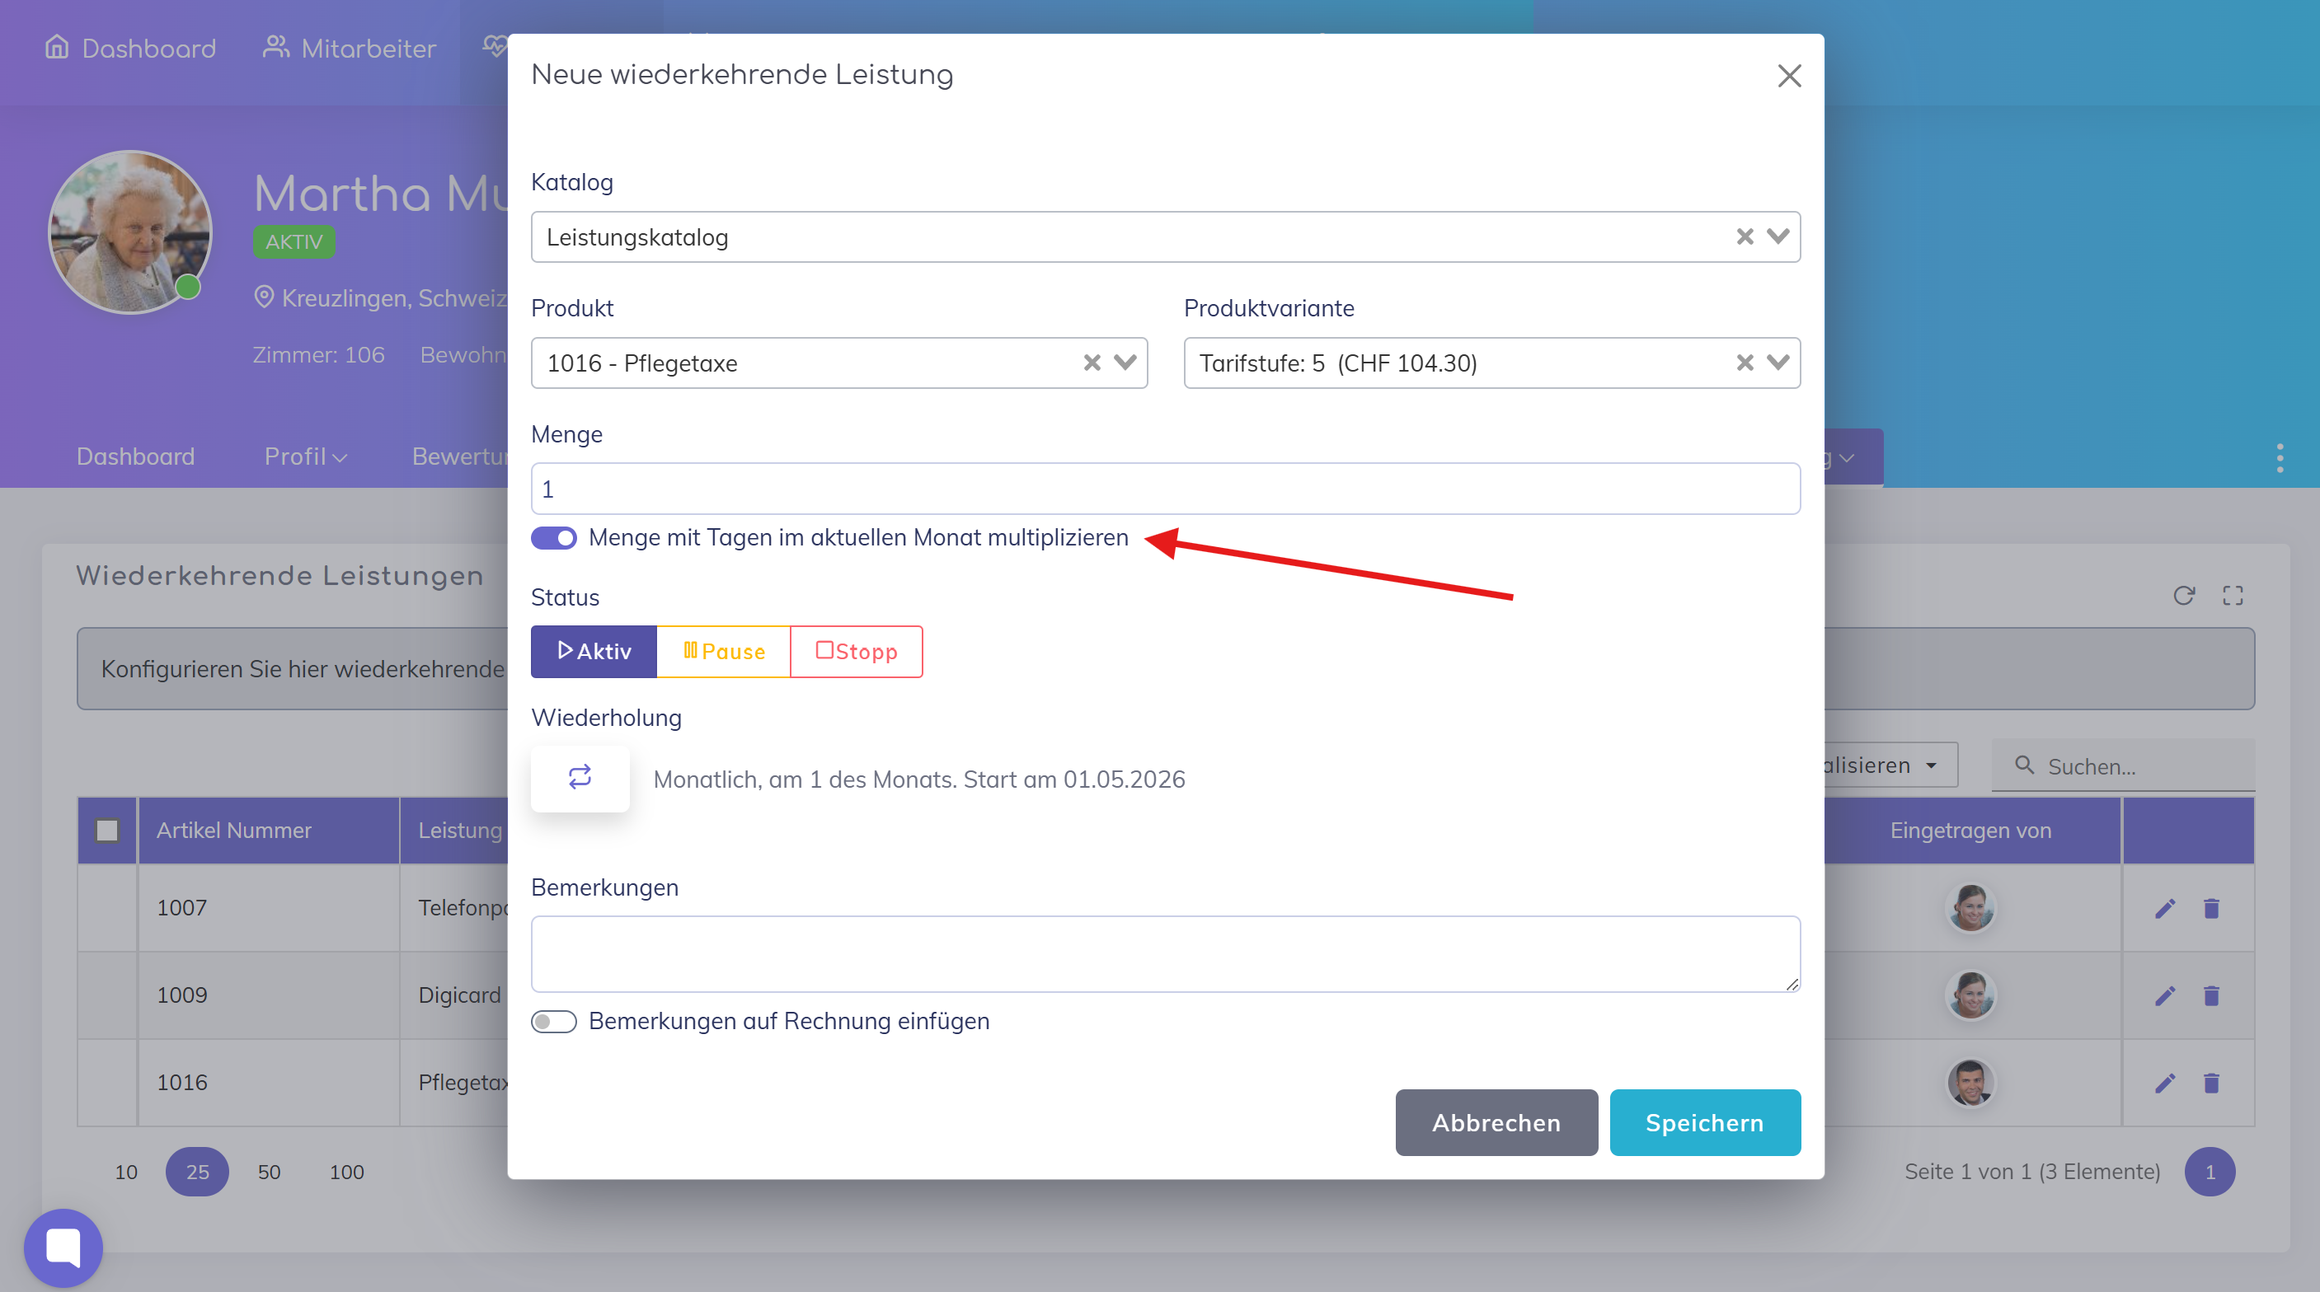Open the Mitarbeiter menu item
This screenshot has width=2320, height=1292.
(350, 48)
